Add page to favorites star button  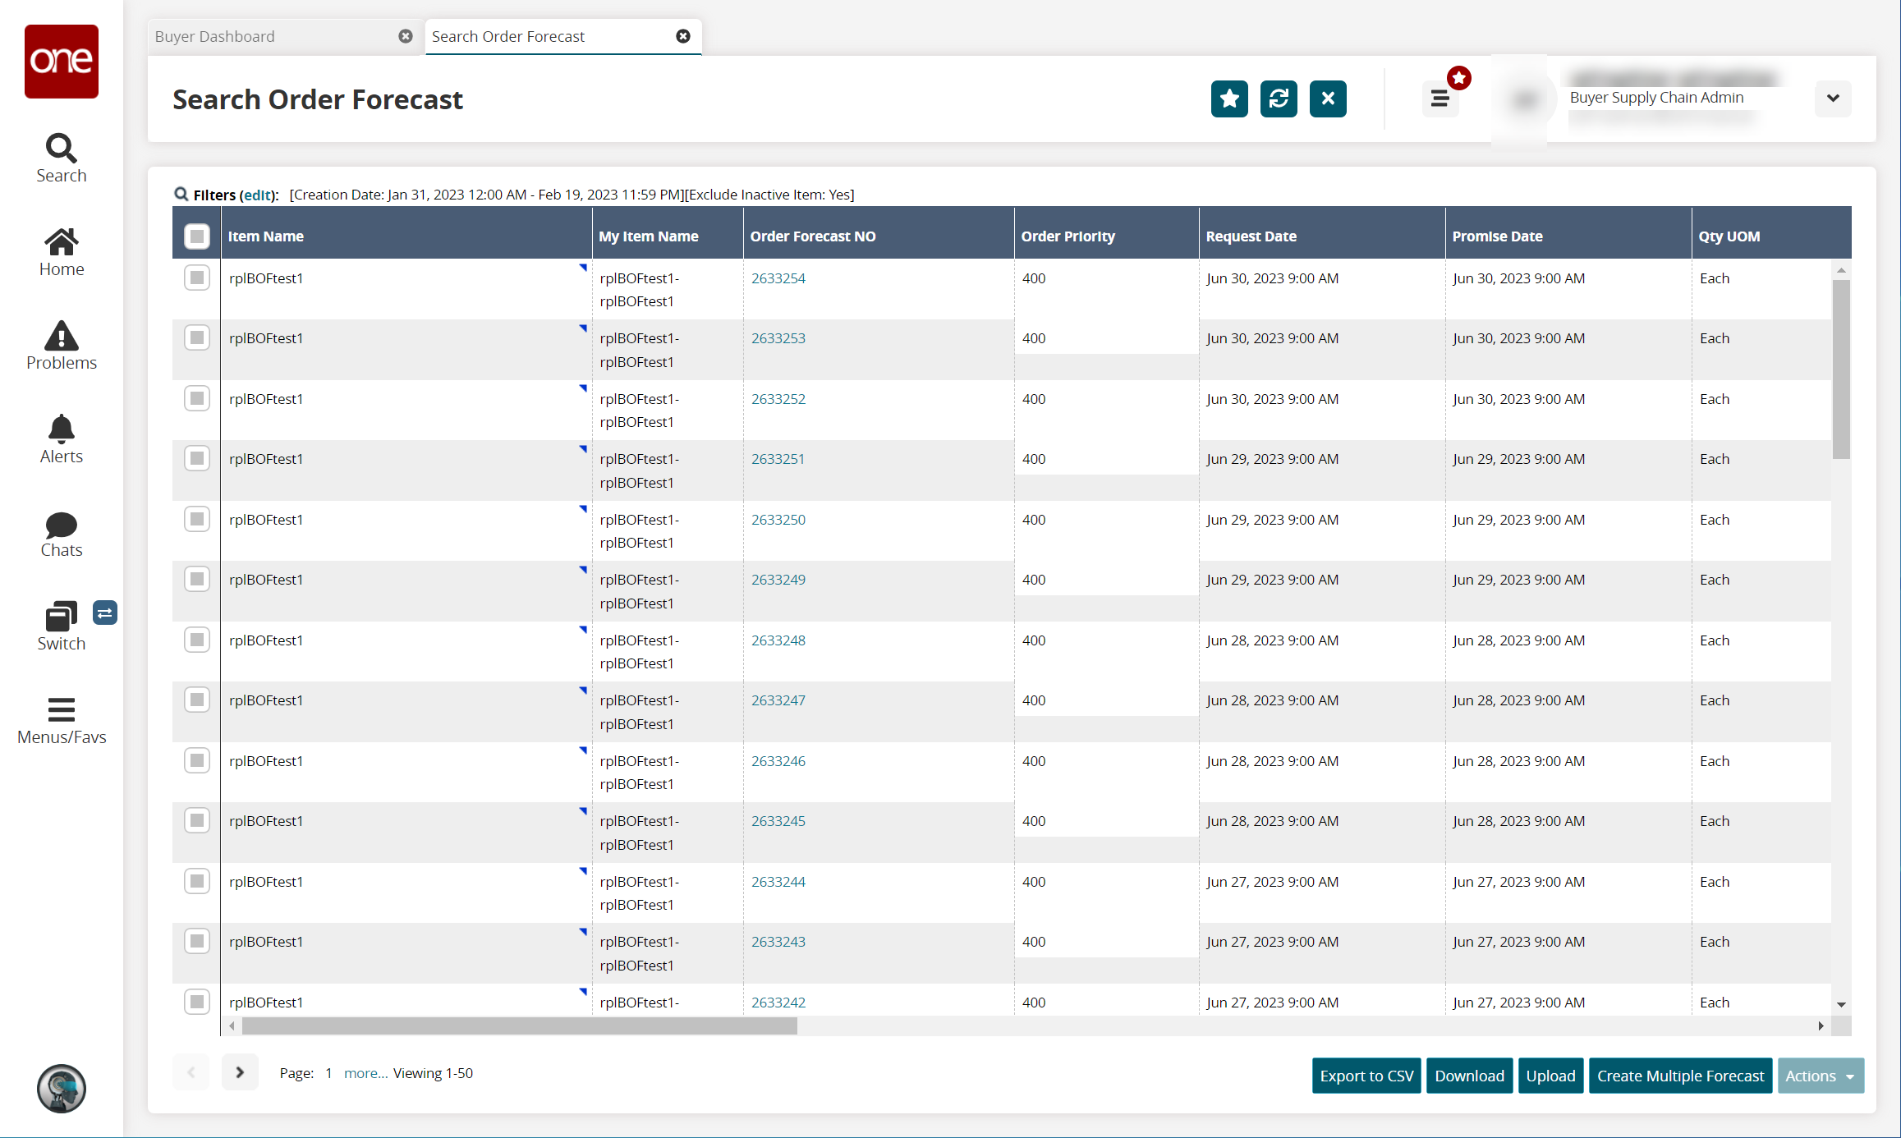tap(1229, 99)
